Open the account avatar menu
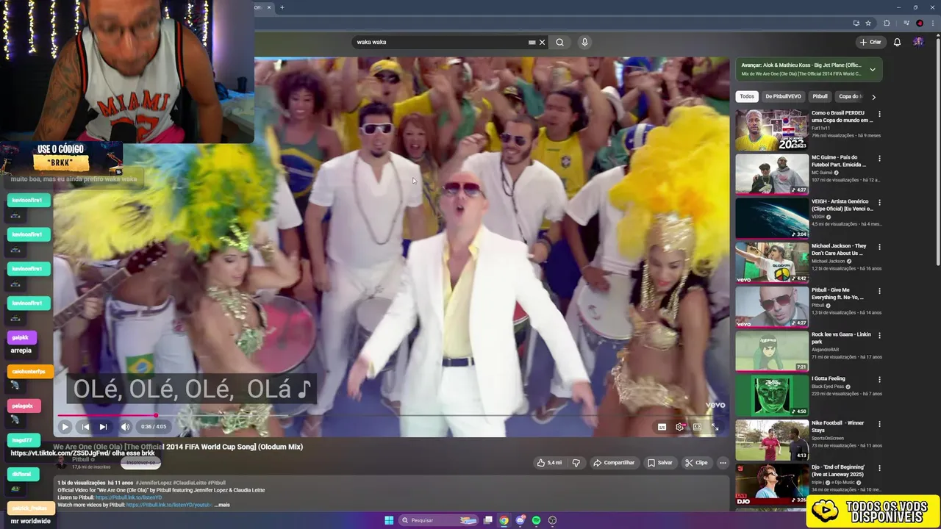This screenshot has height=529, width=941. (x=918, y=42)
